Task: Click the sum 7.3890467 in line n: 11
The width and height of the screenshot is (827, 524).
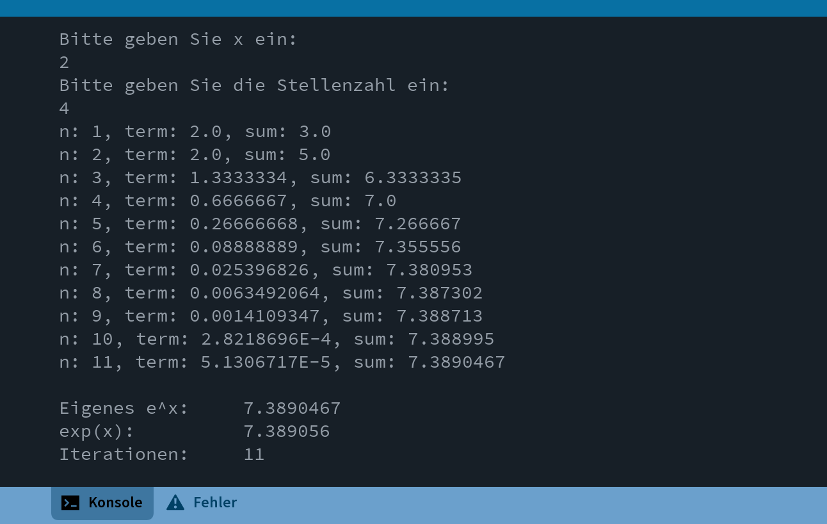Action: coord(456,362)
